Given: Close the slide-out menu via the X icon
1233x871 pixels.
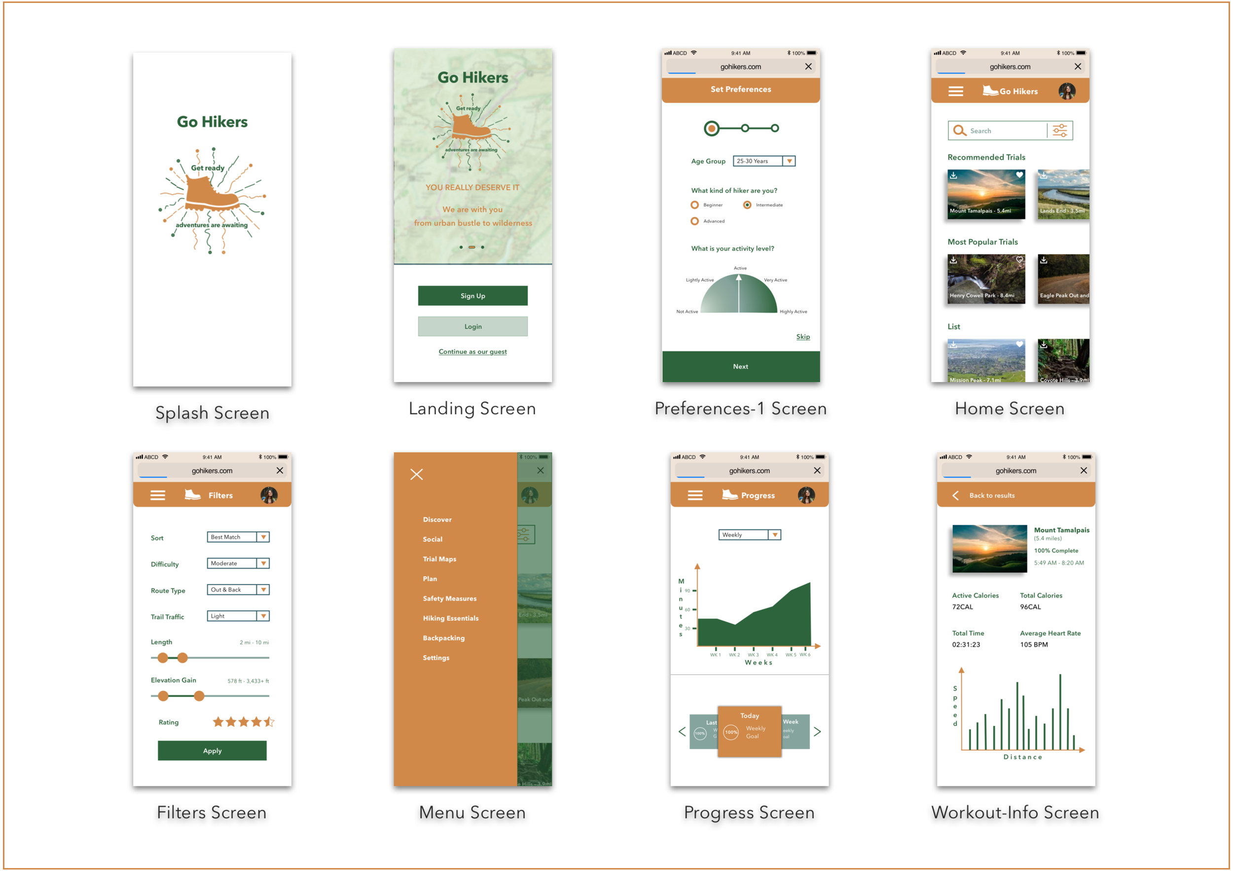Looking at the screenshot, I should [416, 474].
